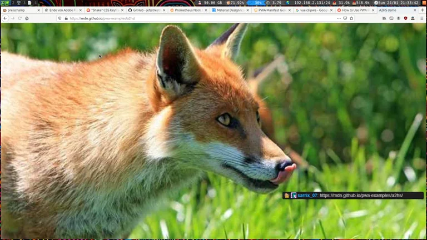Open the page actions three-dot menu
427x240 pixels.
(338, 18)
